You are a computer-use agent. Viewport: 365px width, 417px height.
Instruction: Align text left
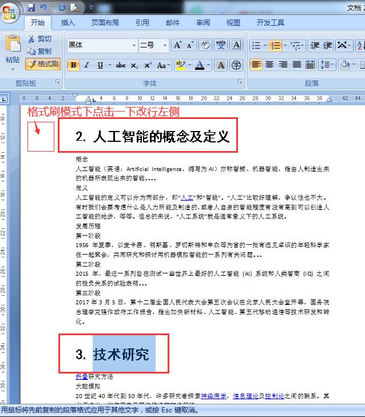(x=256, y=65)
